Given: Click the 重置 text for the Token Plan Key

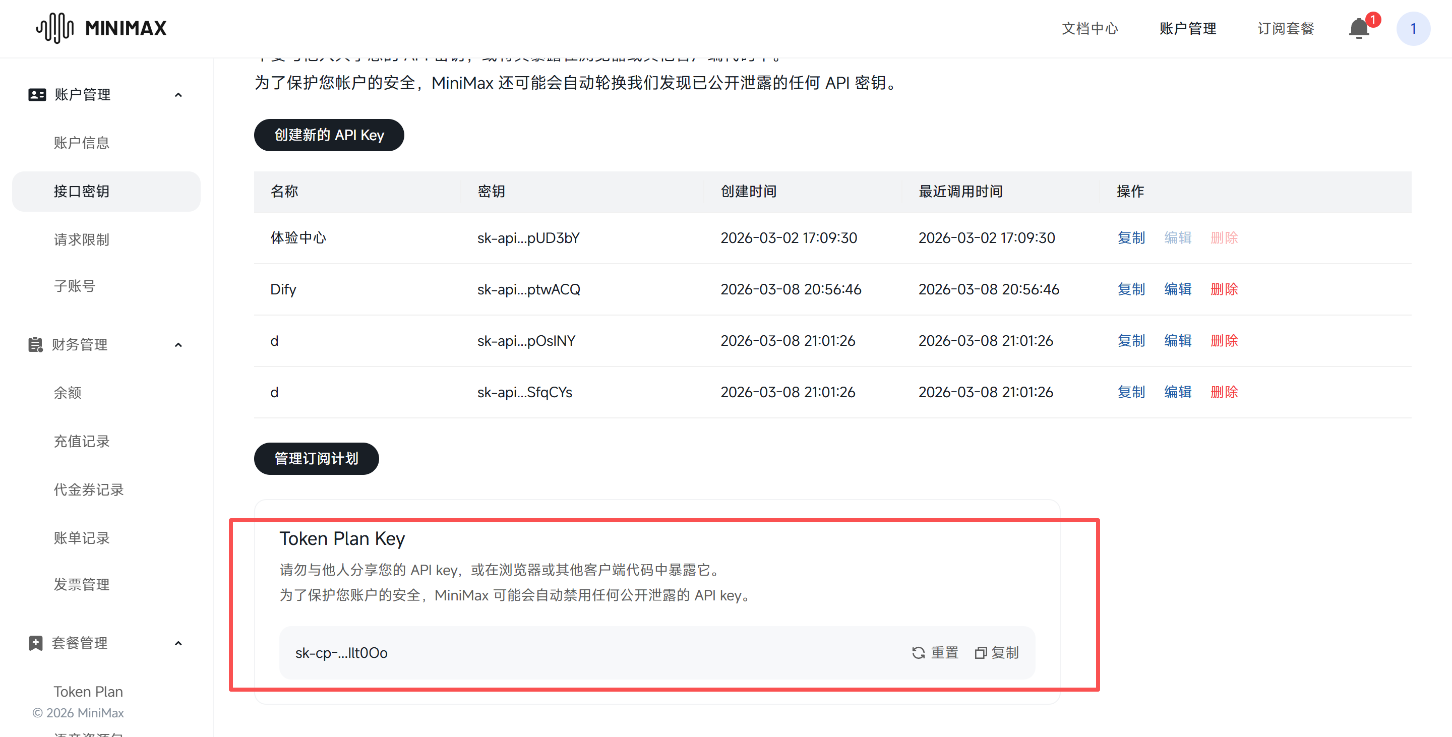Looking at the screenshot, I should click(944, 652).
